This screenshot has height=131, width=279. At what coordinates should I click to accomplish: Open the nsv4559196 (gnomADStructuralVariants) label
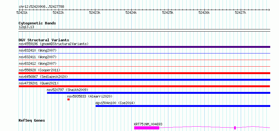pyautogui.click(x=54, y=44)
